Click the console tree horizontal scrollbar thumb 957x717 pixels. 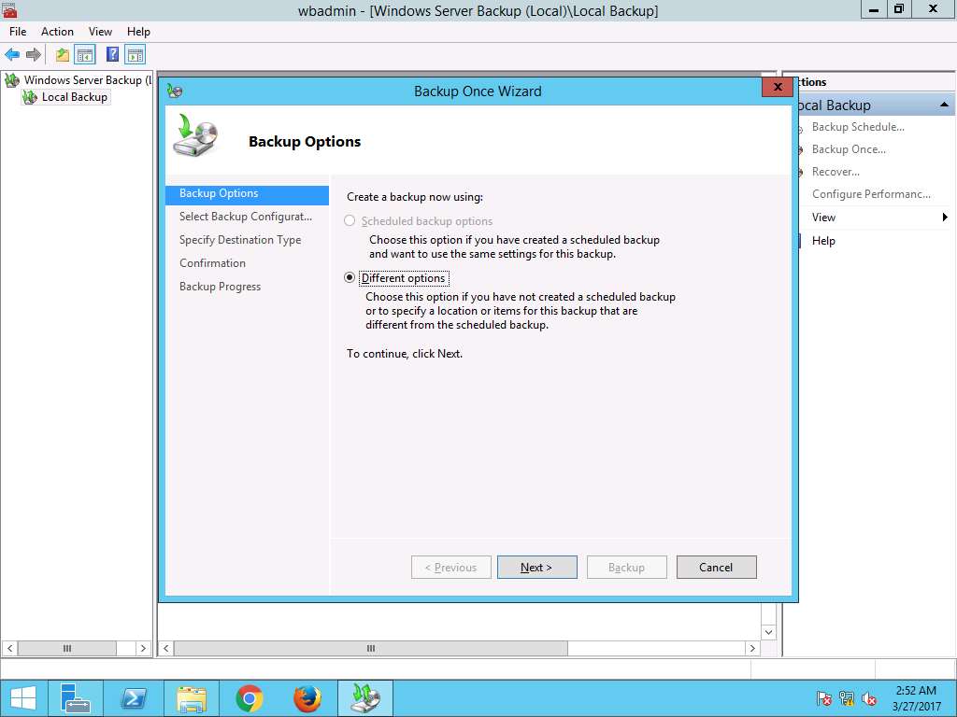(x=67, y=648)
